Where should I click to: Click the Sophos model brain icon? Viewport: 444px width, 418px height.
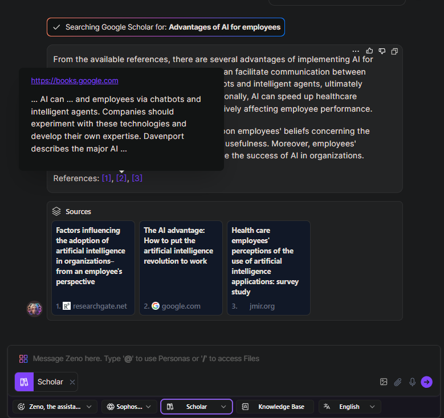click(x=111, y=407)
